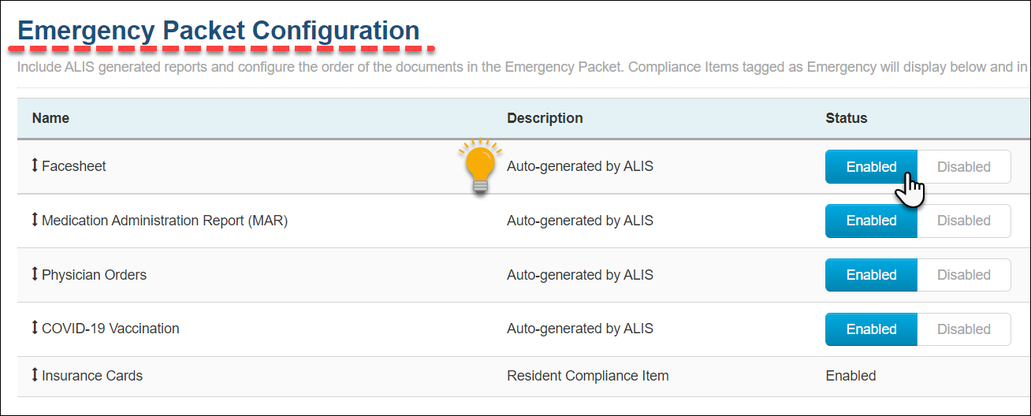Click the reorder arrows next to Medication Administration Report
Viewport: 1031px width, 416px height.
click(x=35, y=221)
